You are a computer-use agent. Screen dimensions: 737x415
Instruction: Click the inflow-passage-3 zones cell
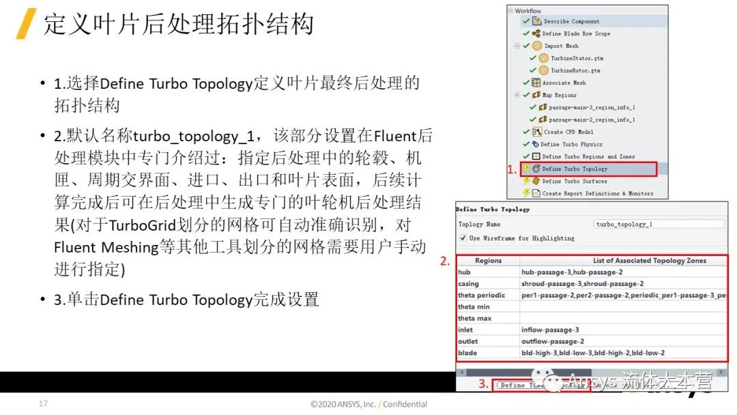click(623, 330)
